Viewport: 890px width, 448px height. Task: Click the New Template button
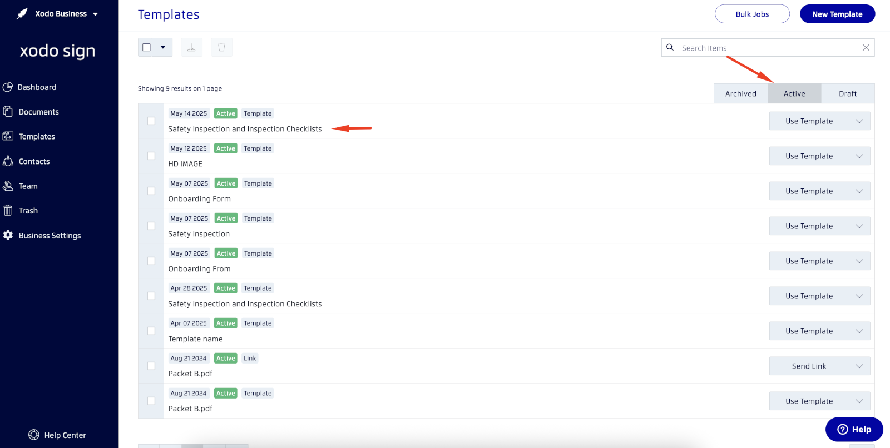(837, 14)
